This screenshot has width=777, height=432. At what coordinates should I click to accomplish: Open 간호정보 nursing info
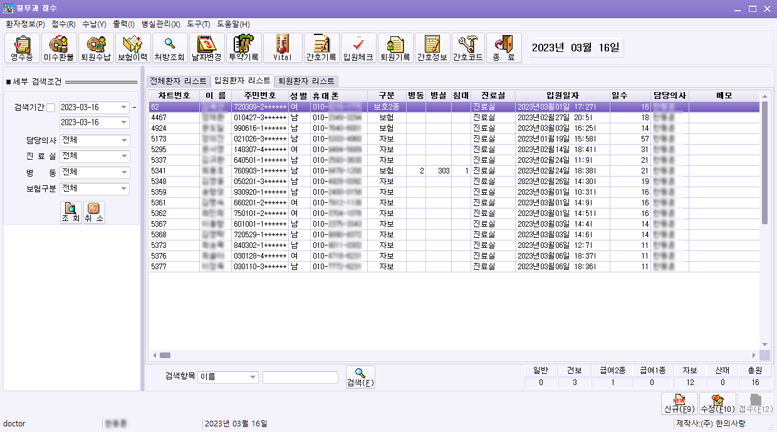pyautogui.click(x=432, y=48)
